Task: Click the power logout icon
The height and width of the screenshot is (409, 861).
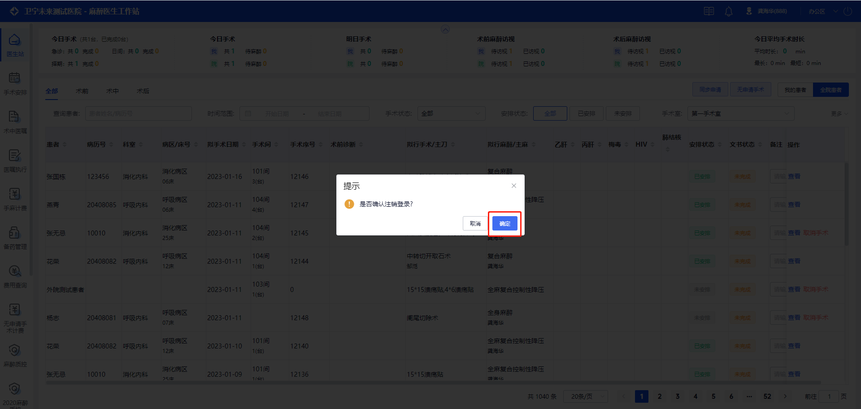Action: pyautogui.click(x=848, y=11)
